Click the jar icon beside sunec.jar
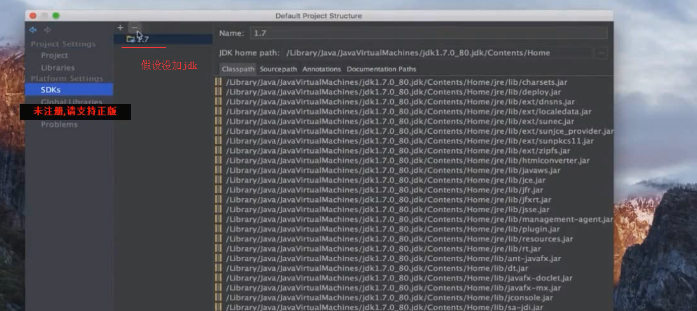This screenshot has height=311, width=697. 218,121
